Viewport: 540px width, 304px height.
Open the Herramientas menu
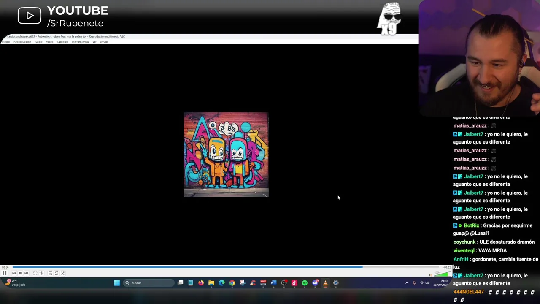pyautogui.click(x=80, y=42)
